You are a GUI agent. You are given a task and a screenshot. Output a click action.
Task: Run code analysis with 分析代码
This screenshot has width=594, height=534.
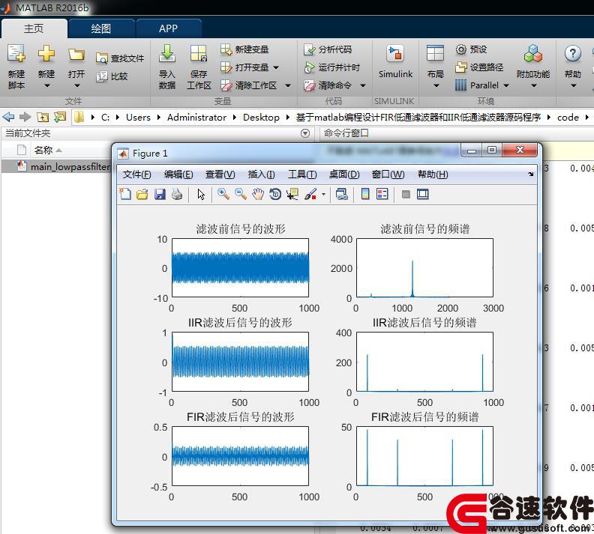[328, 49]
